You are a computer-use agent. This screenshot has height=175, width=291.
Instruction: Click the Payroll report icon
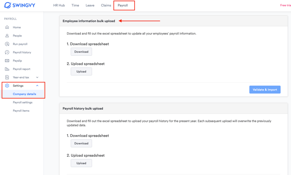click(x=7, y=69)
